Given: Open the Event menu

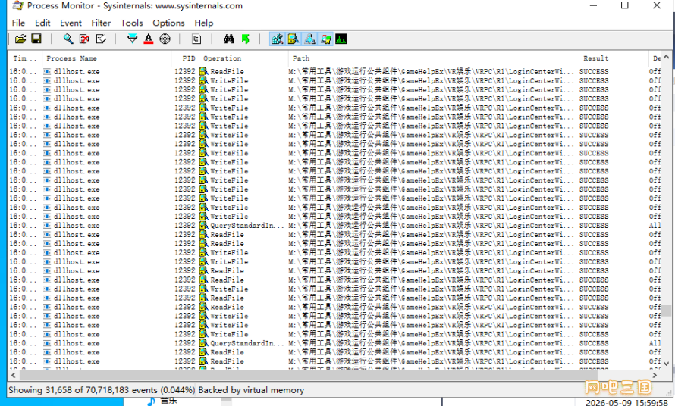Looking at the screenshot, I should click(71, 23).
